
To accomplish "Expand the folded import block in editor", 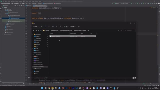I will click(40, 13).
